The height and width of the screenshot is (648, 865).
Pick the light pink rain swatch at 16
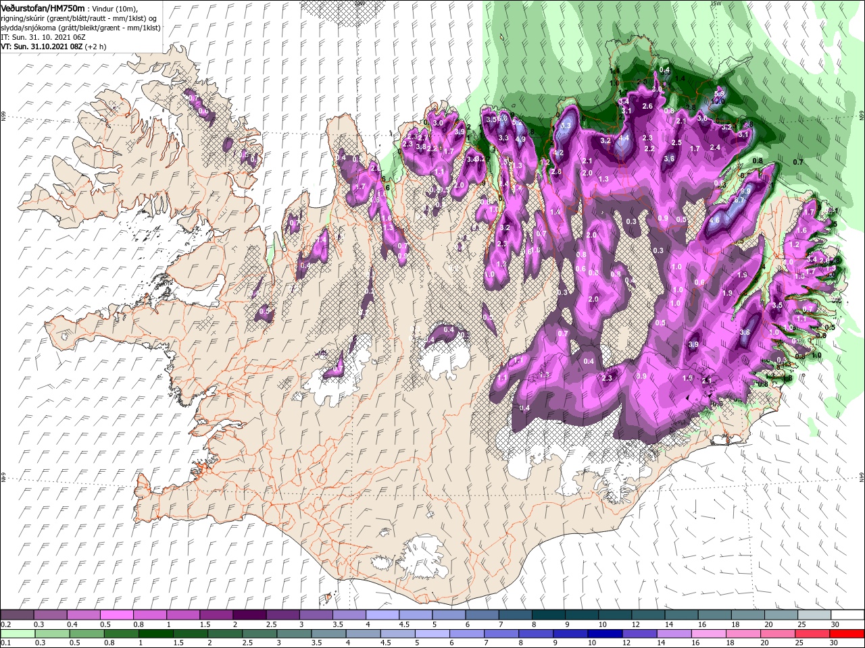click(709, 634)
